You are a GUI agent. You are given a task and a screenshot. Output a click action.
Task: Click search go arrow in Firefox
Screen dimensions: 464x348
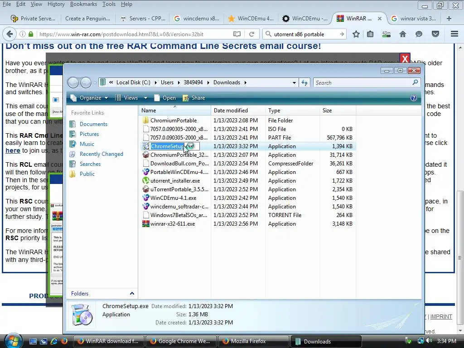[x=342, y=34]
